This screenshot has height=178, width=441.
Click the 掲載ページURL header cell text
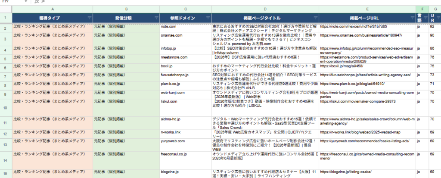(364, 18)
